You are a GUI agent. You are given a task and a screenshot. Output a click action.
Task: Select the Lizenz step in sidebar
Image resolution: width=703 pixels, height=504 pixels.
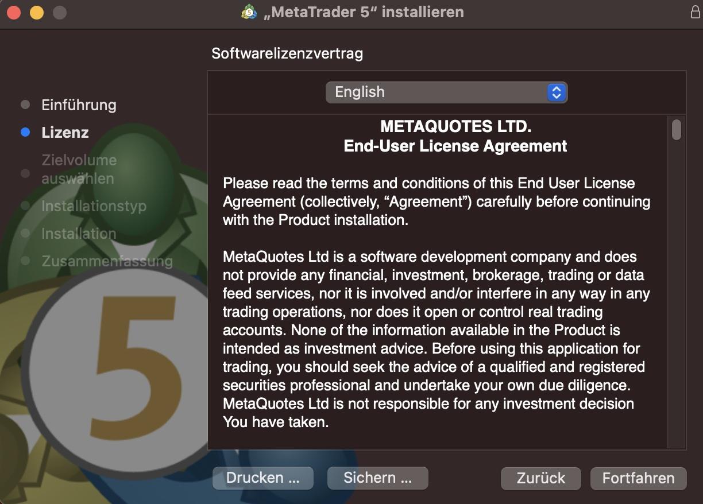pyautogui.click(x=65, y=133)
